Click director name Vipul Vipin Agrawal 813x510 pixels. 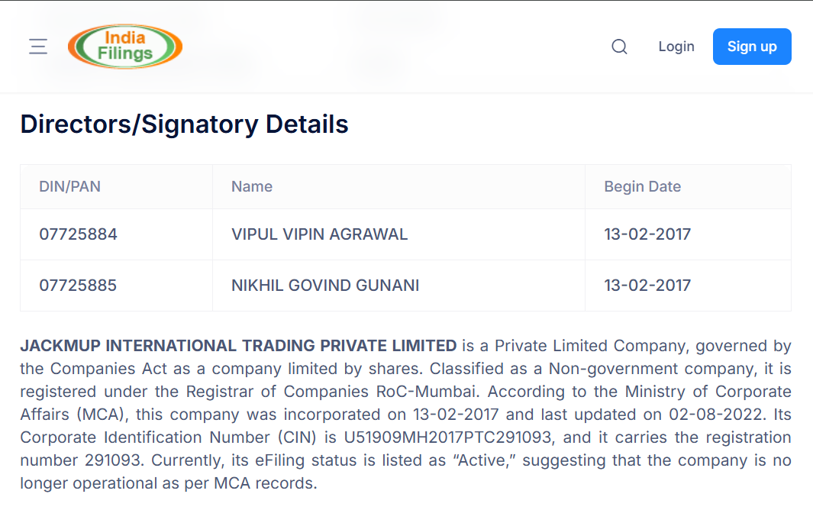pos(319,234)
